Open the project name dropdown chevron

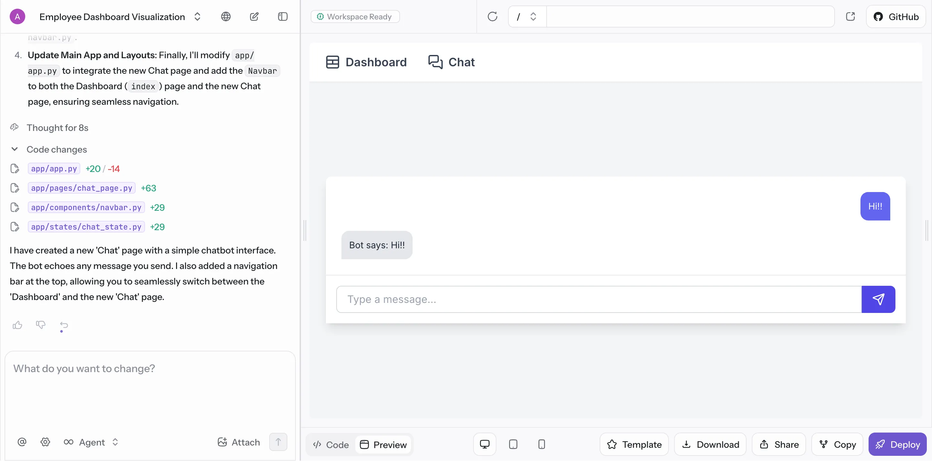pyautogui.click(x=197, y=16)
